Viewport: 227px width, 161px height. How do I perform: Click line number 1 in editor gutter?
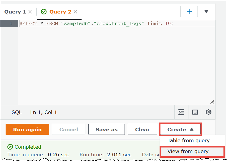[x=11, y=24]
